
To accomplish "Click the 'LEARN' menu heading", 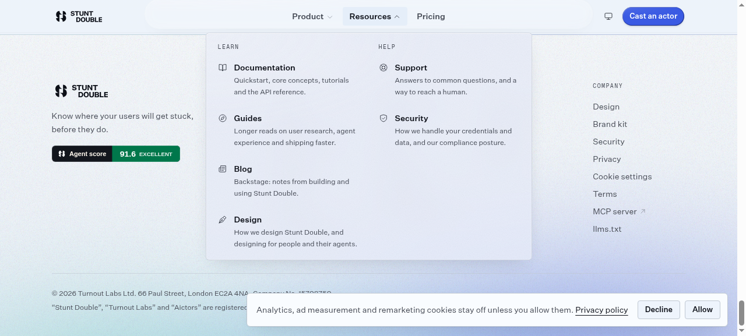I will [x=228, y=47].
